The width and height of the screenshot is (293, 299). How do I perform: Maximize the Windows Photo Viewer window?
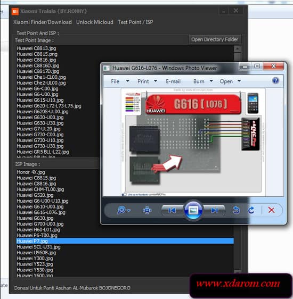tap(257, 66)
